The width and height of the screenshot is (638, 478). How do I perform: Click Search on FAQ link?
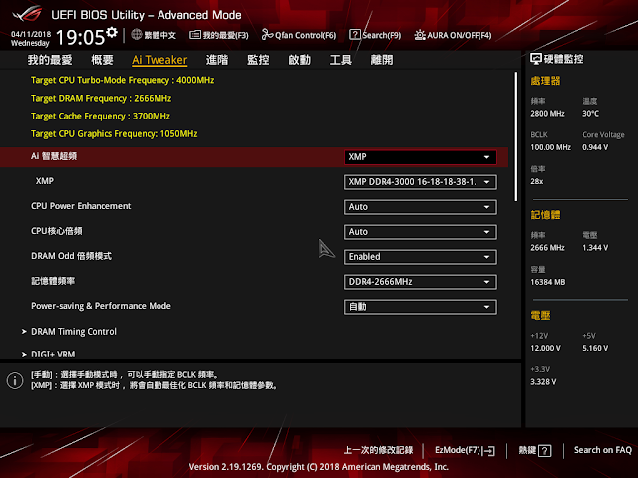(602, 450)
